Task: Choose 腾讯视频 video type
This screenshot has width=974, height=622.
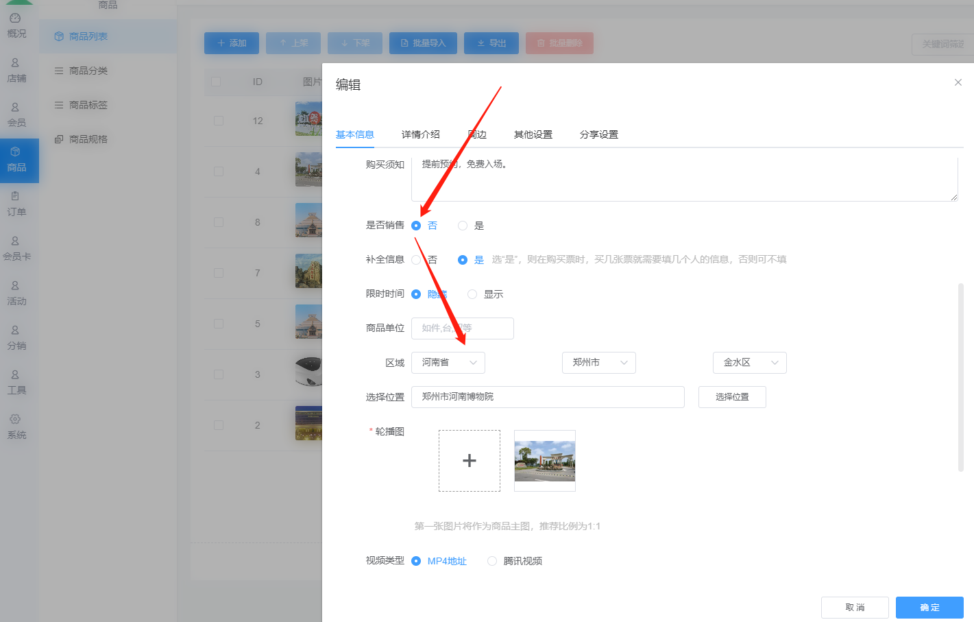Action: click(x=492, y=561)
